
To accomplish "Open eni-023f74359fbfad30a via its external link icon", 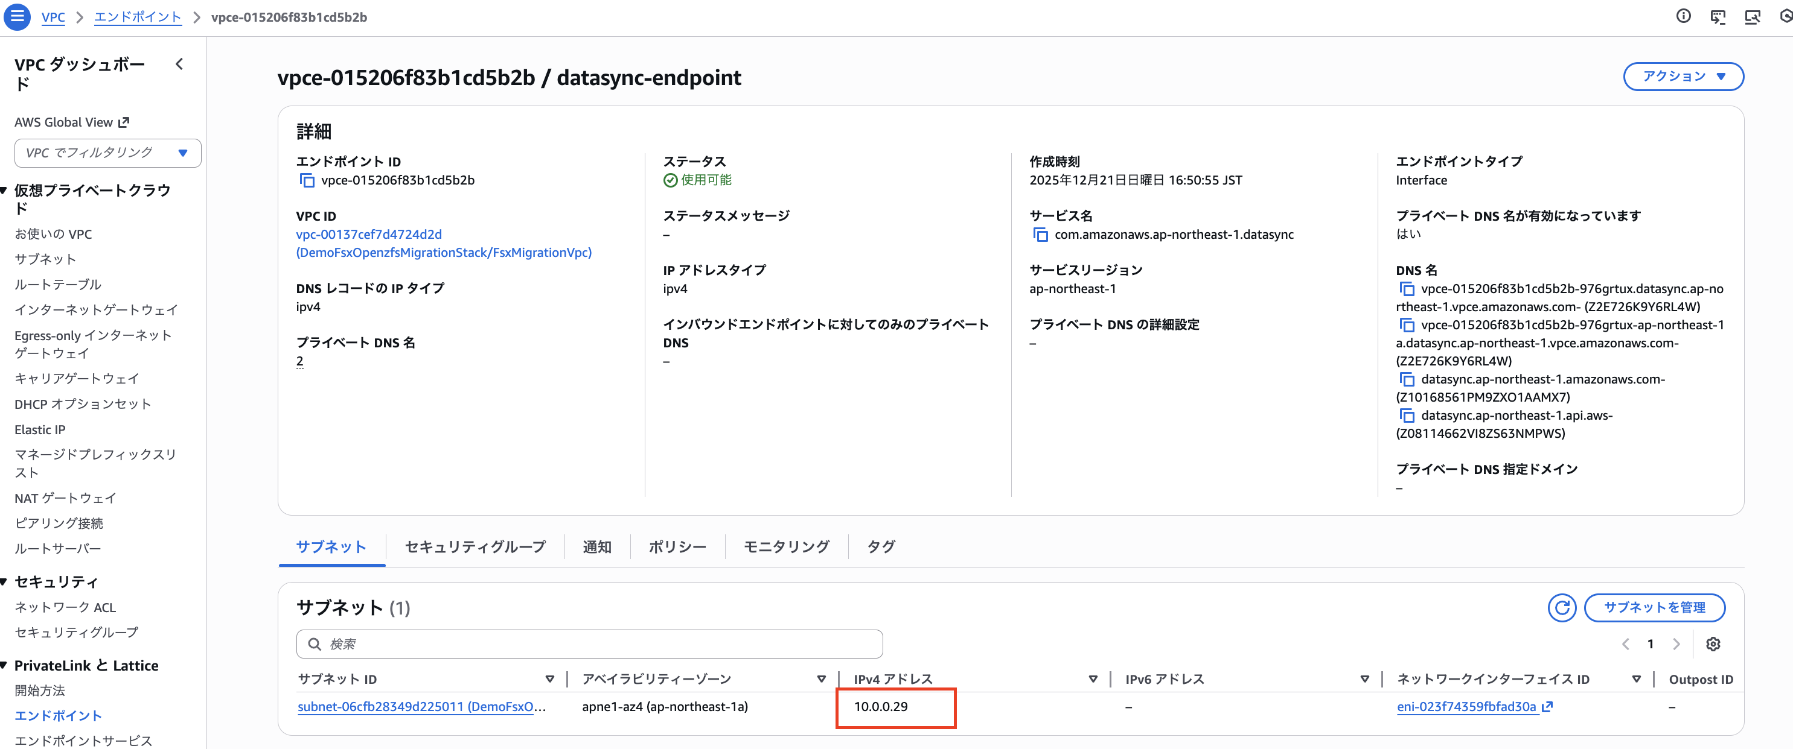I will point(1547,707).
